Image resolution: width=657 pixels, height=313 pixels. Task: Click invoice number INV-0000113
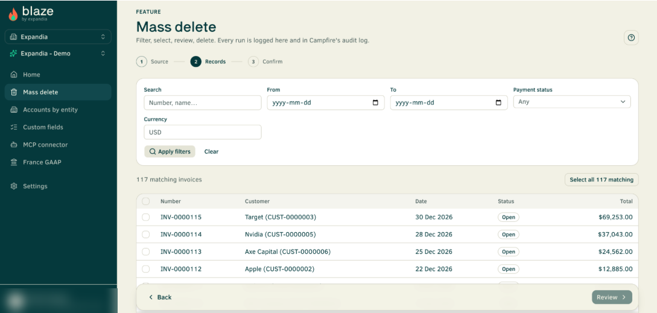coord(181,252)
